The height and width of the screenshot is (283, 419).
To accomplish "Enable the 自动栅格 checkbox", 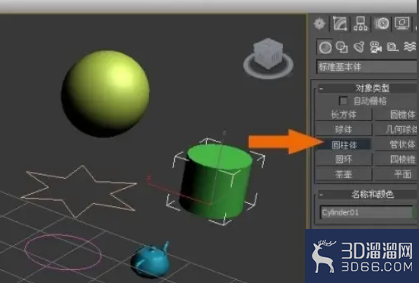I will [x=344, y=101].
